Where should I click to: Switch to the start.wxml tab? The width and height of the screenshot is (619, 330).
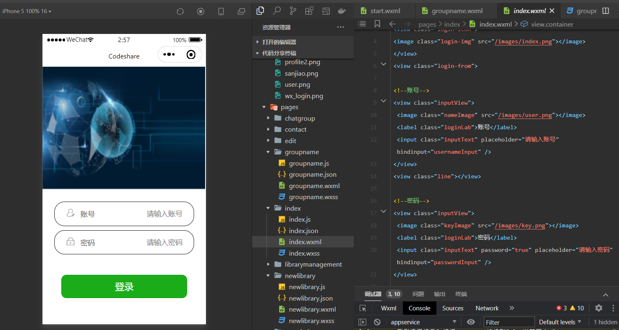[385, 11]
